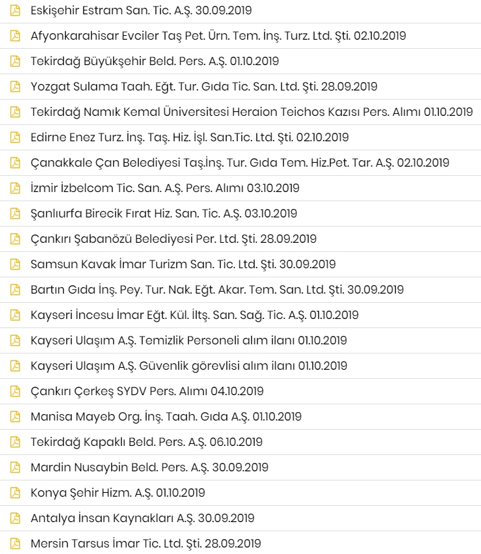This screenshot has height=554, width=481.
Task: Click PDF icon beside Mersin Tarsus İmar listing
Action: point(15,544)
